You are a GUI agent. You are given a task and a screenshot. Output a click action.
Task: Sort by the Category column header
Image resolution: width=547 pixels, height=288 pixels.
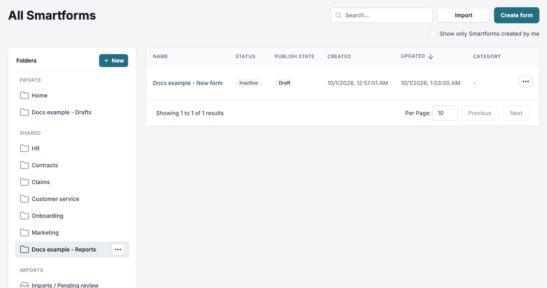point(487,57)
